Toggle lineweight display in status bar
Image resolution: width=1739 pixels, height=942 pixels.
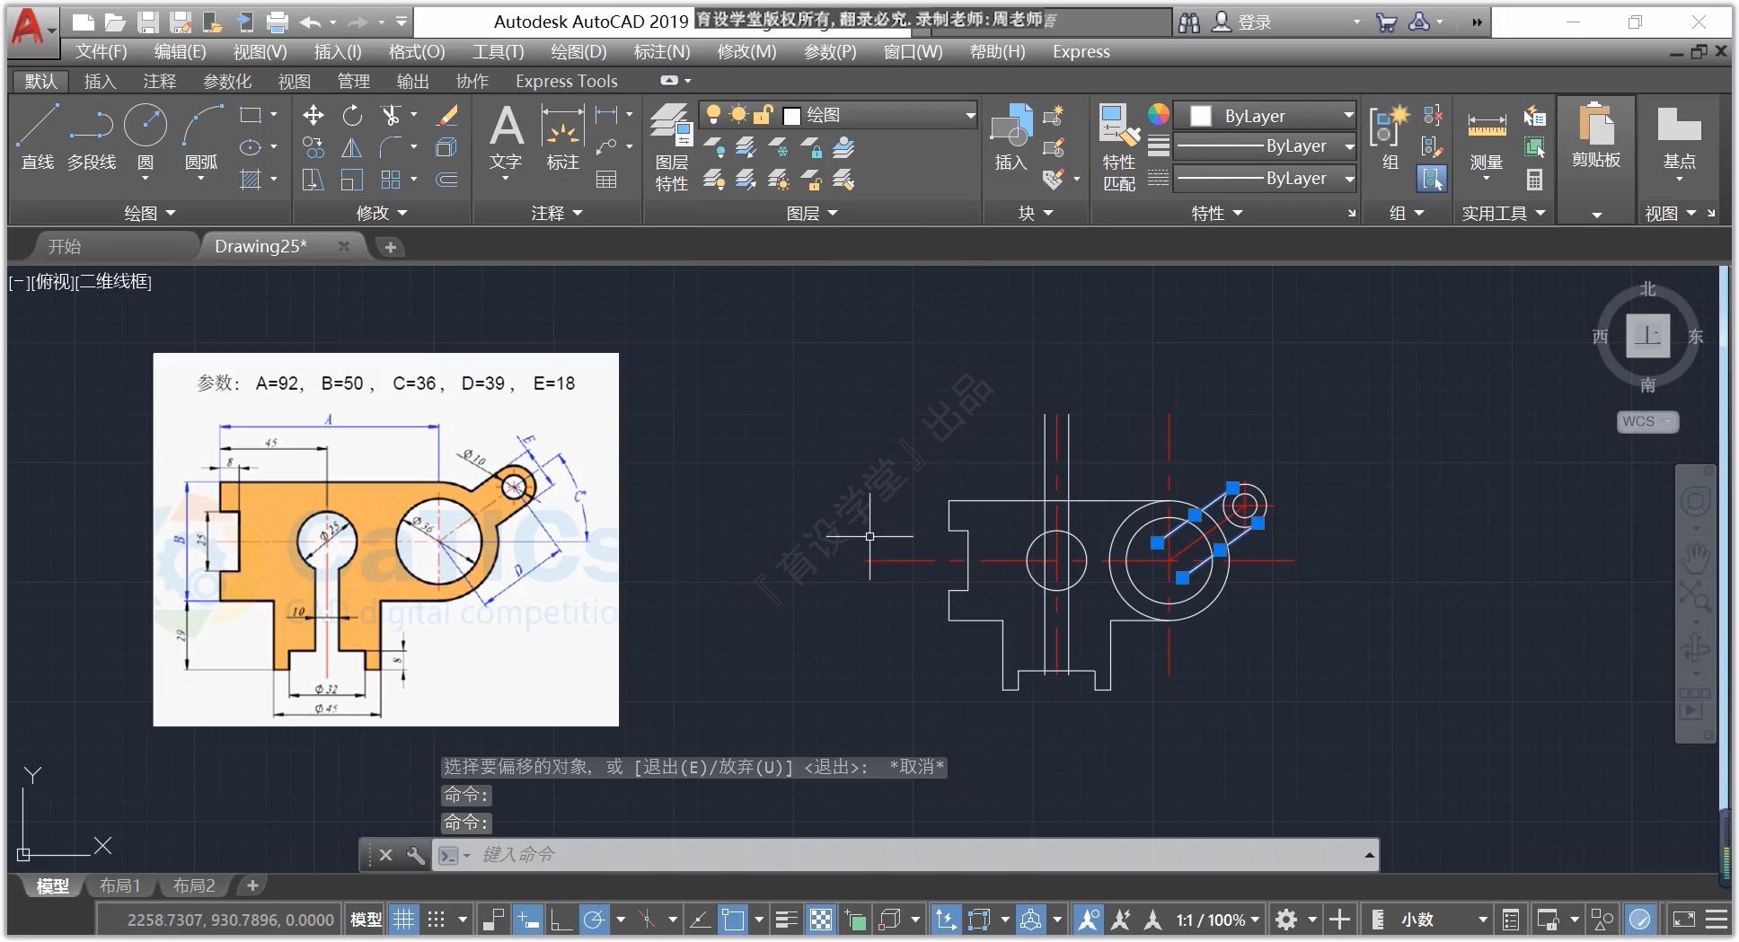787,920
